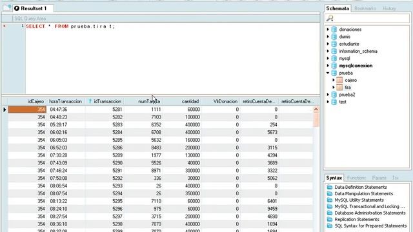413x232 pixels.
Task: Click the current row indicator arrow
Action: pos(5,110)
